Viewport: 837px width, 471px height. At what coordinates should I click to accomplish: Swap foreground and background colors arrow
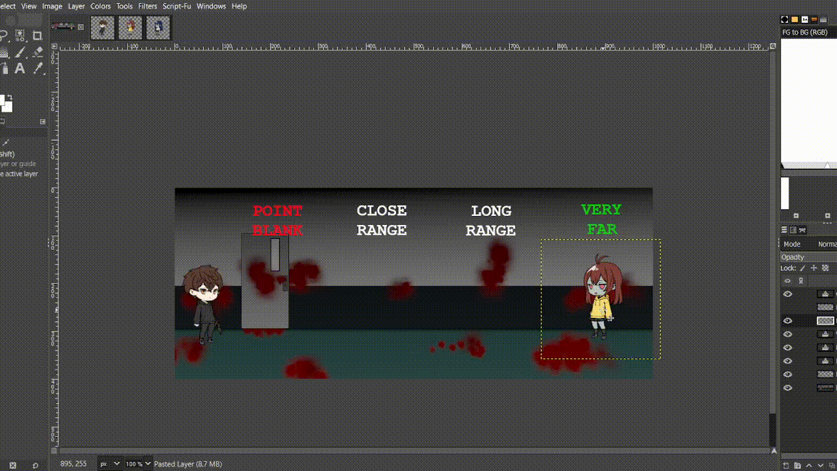pos(9,97)
